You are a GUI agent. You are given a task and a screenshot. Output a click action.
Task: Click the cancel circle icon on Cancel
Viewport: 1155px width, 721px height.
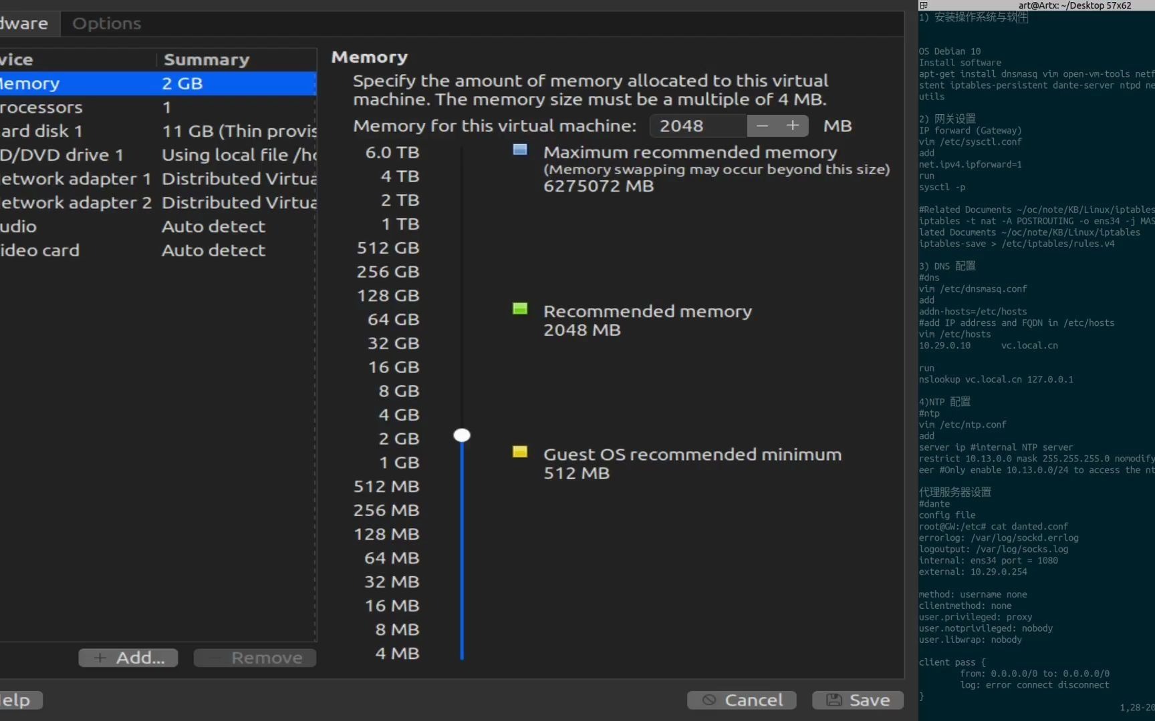coord(709,700)
